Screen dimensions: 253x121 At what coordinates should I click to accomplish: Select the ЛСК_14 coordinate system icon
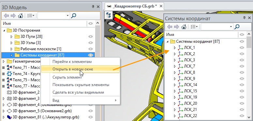pyautogui.click(x=180, y=85)
